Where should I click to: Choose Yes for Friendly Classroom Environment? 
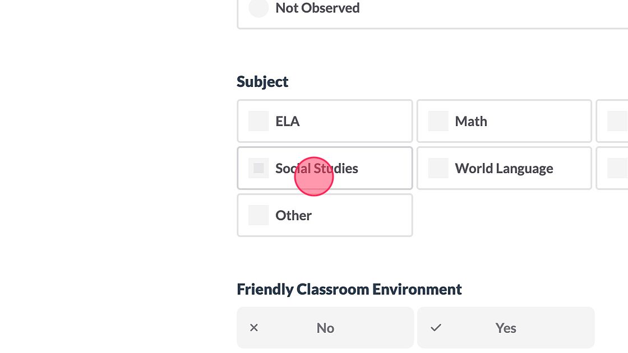[505, 328]
